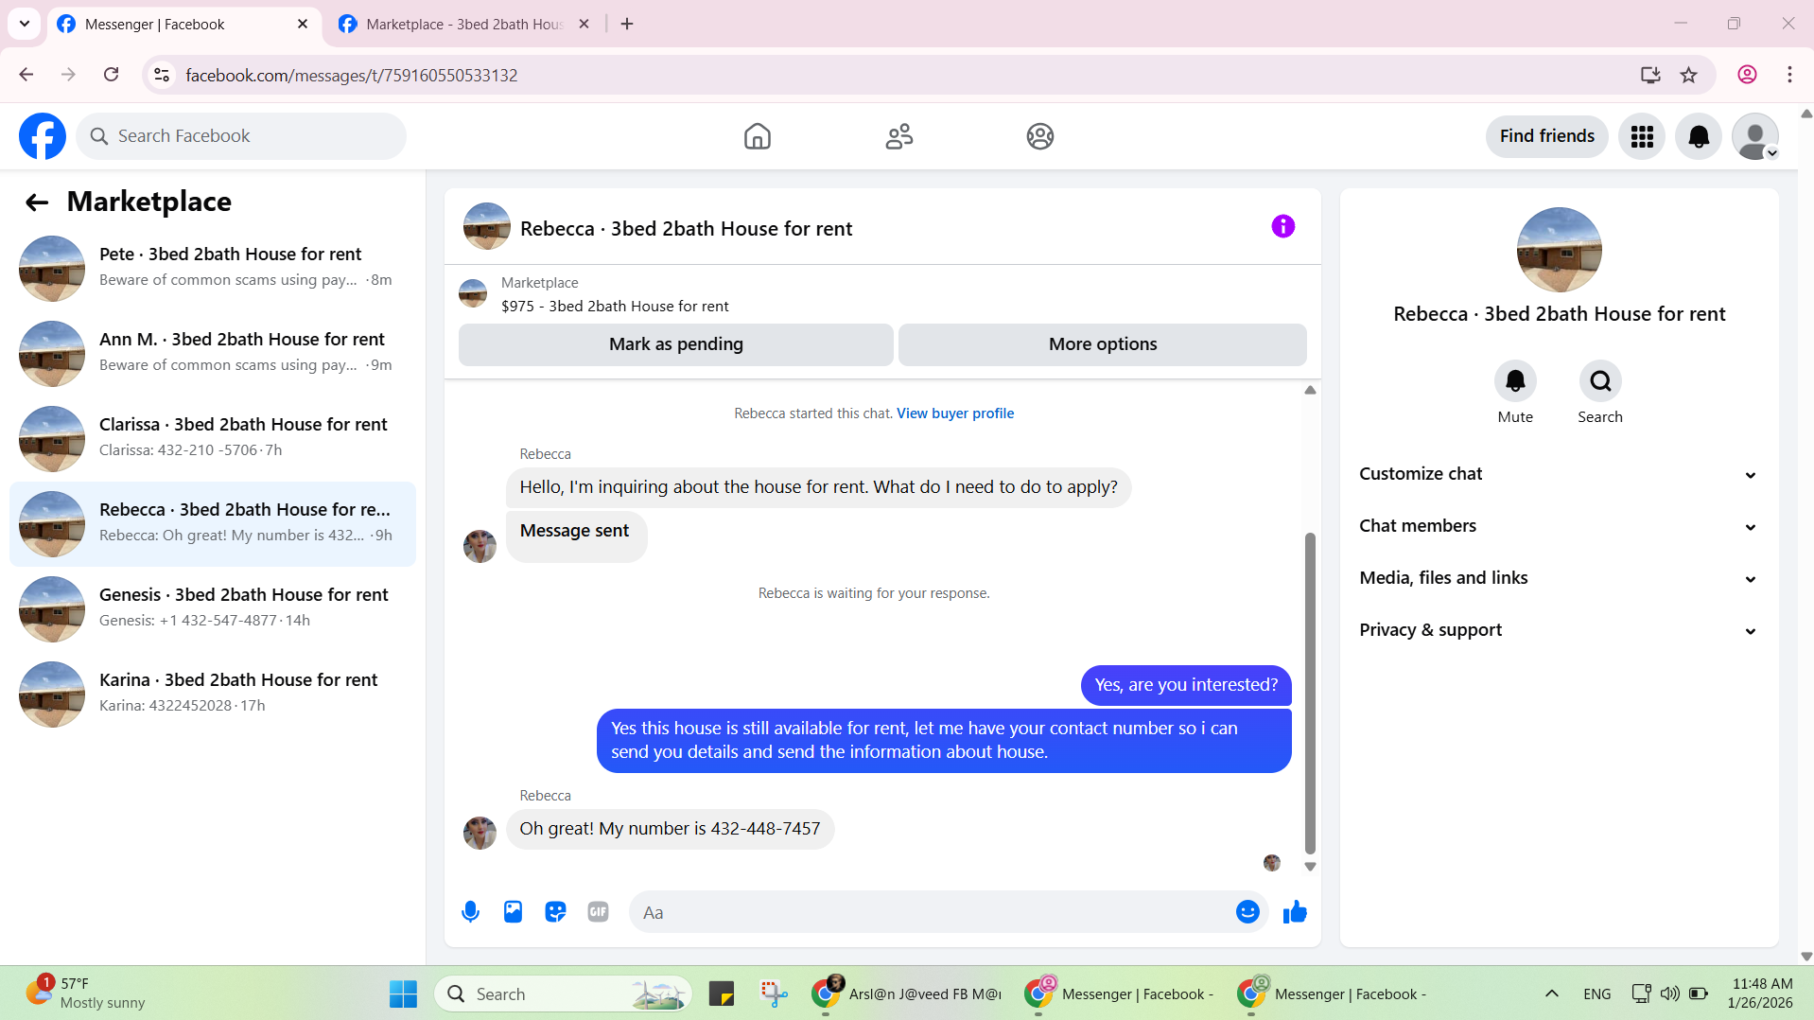Go back using the Marketplace arrow
This screenshot has width=1814, height=1020.
pyautogui.click(x=37, y=202)
